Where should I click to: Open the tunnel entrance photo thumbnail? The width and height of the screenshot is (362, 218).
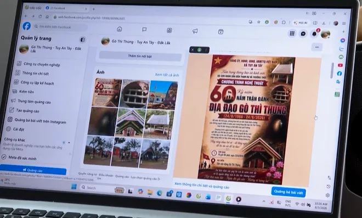(135, 94)
